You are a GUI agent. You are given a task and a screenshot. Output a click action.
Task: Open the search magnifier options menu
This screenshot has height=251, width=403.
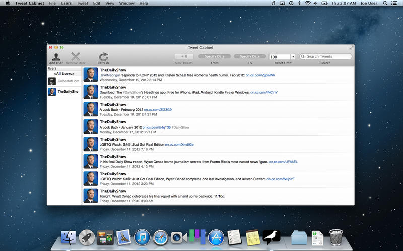(x=303, y=56)
